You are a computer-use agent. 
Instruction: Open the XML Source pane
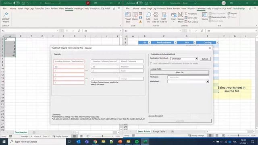(x=205, y=16)
